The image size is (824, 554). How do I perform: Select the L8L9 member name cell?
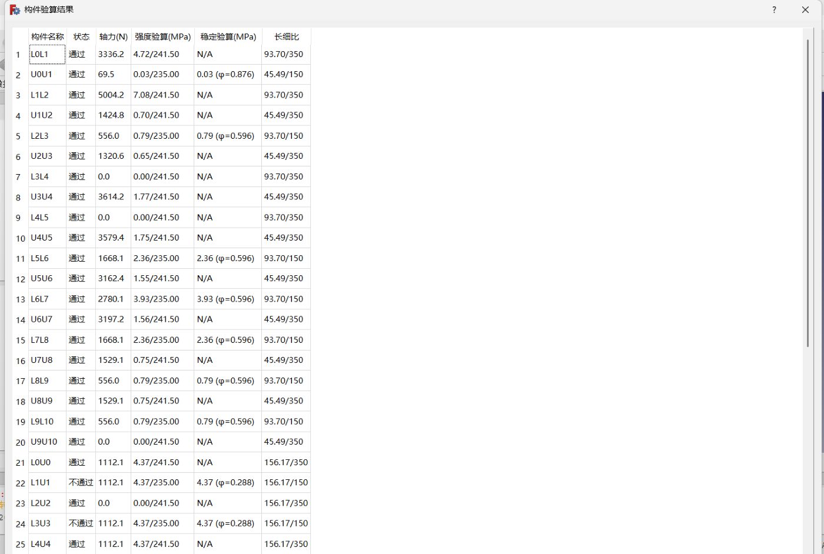point(48,381)
